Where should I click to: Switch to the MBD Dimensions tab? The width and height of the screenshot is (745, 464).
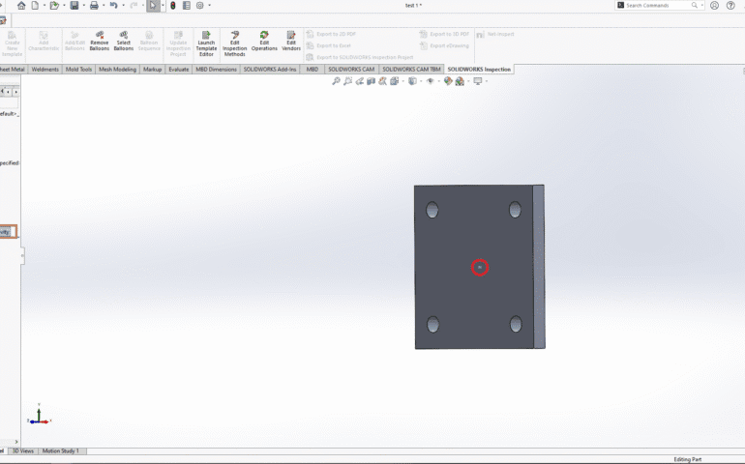(x=216, y=70)
